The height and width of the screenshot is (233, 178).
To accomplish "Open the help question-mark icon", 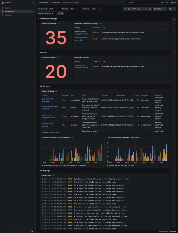I will click(x=167, y=3).
